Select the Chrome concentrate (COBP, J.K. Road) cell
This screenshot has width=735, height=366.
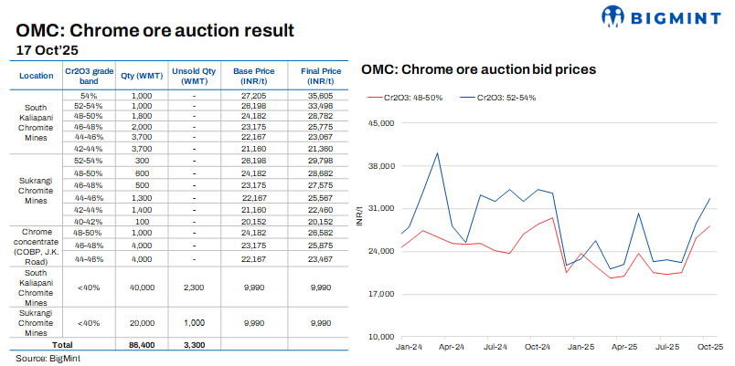[x=37, y=246]
